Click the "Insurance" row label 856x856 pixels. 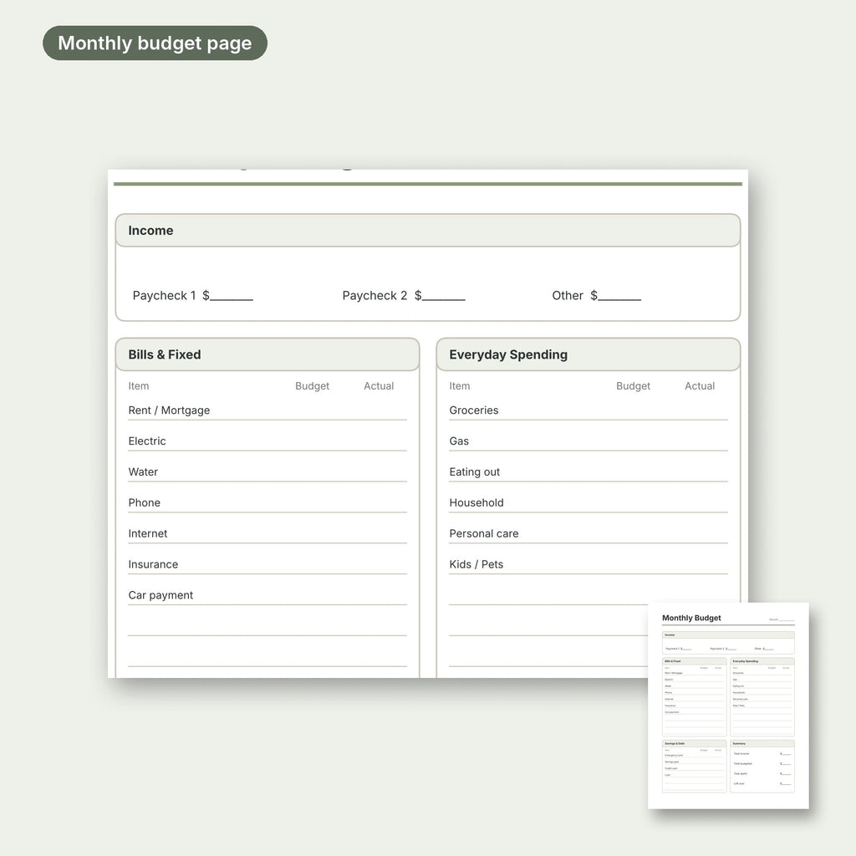(153, 564)
